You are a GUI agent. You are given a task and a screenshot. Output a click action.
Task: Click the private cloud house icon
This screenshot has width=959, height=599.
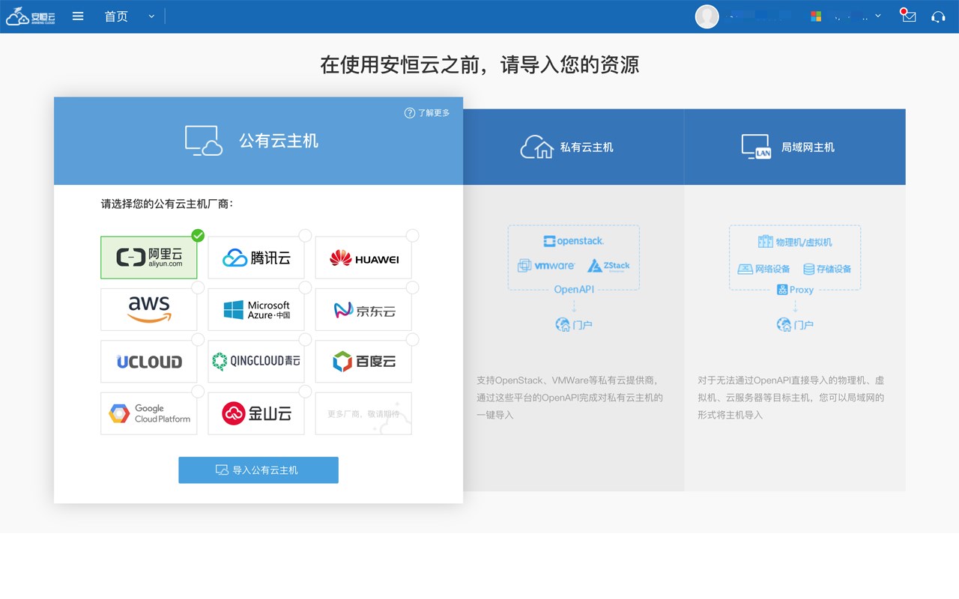tap(537, 147)
